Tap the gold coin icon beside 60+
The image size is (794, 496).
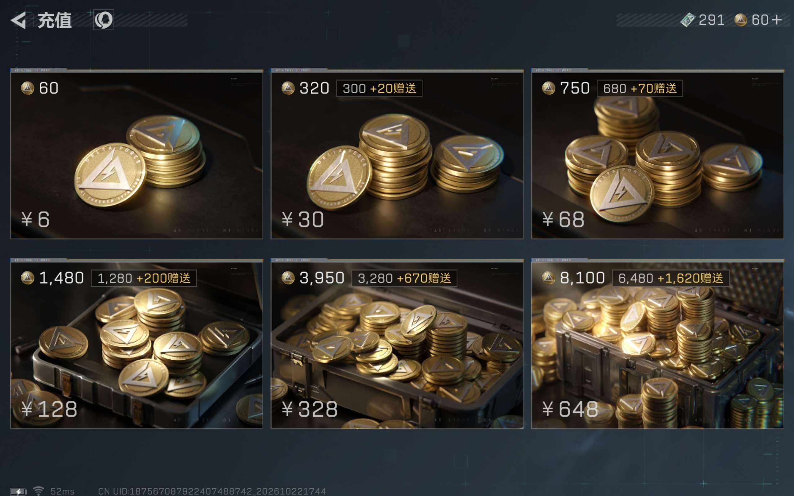pos(741,20)
